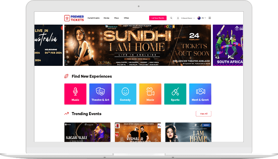
Task: Select the Sports cricket tile
Action: [x=175, y=94]
